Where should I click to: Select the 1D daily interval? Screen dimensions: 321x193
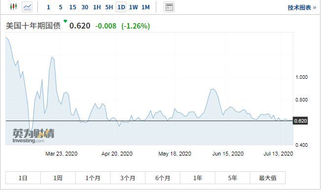point(121,7)
